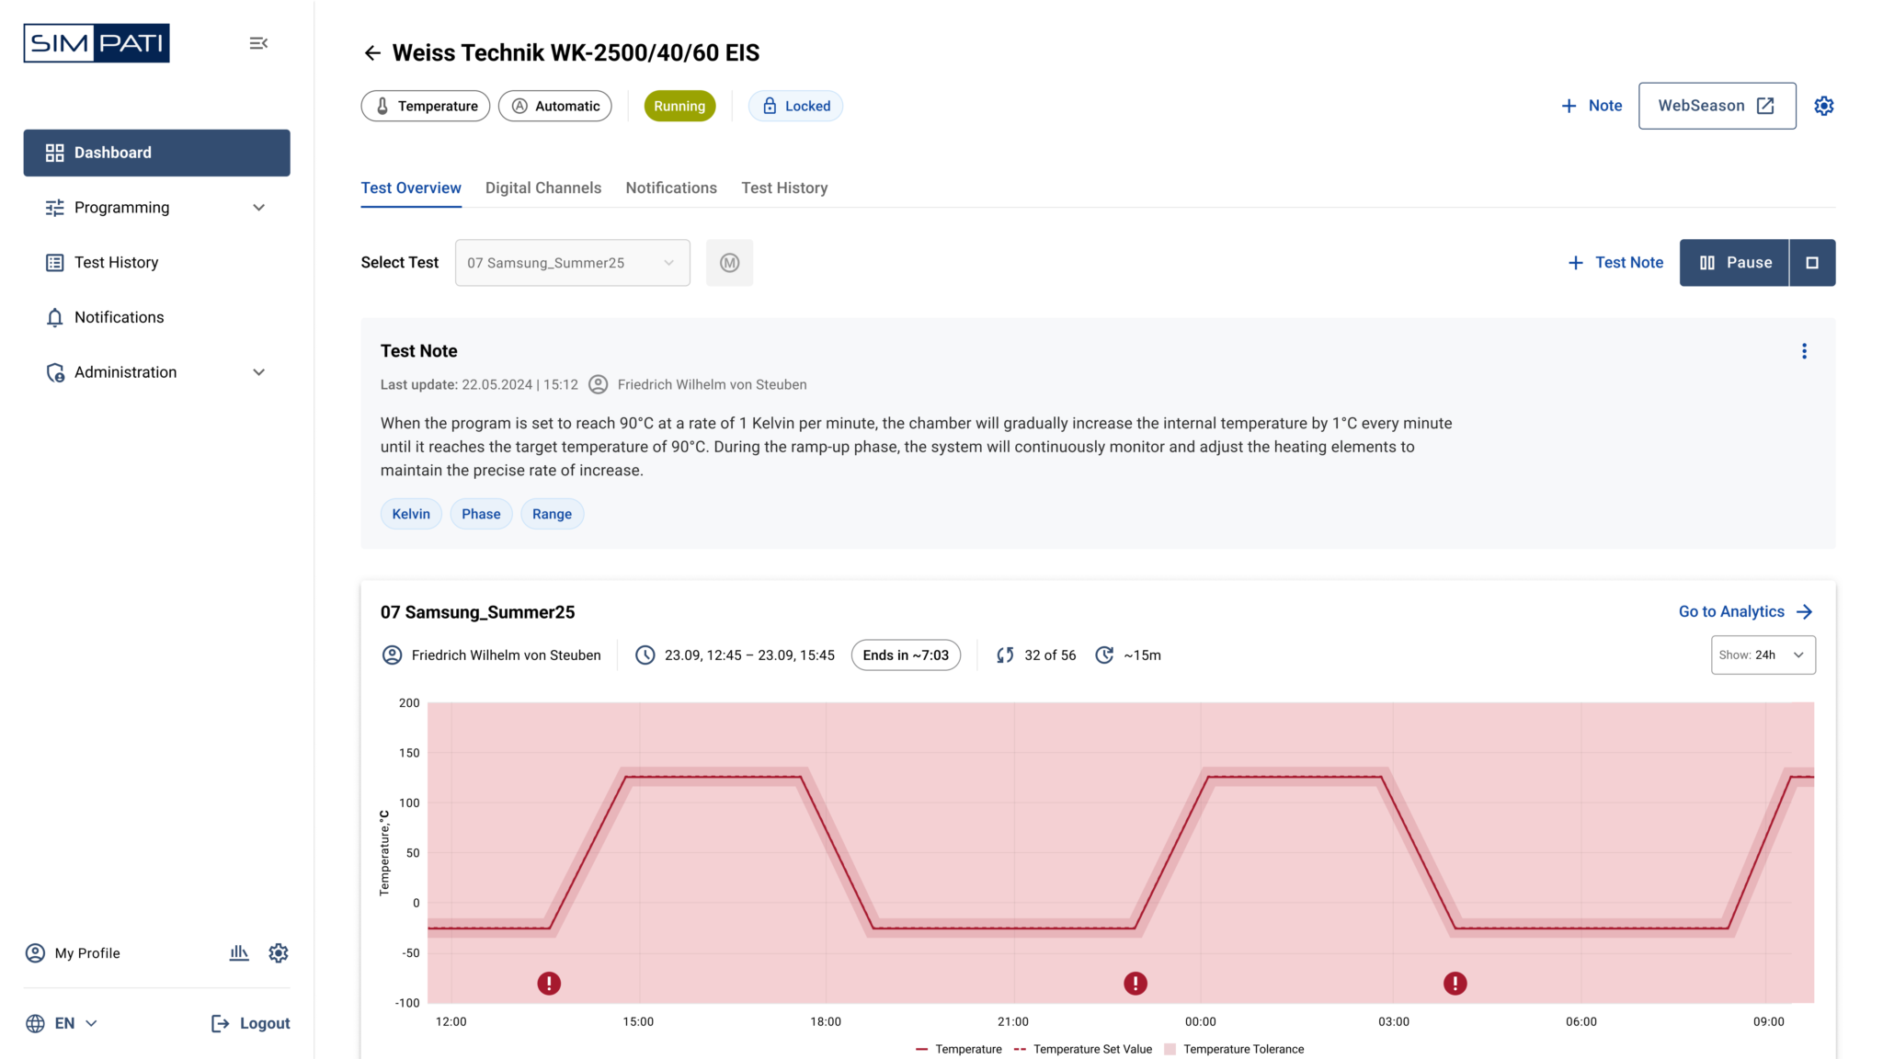Screen dimensions: 1883x1059
Task: Click the alarm marker near 23:00
Action: pos(1136,984)
